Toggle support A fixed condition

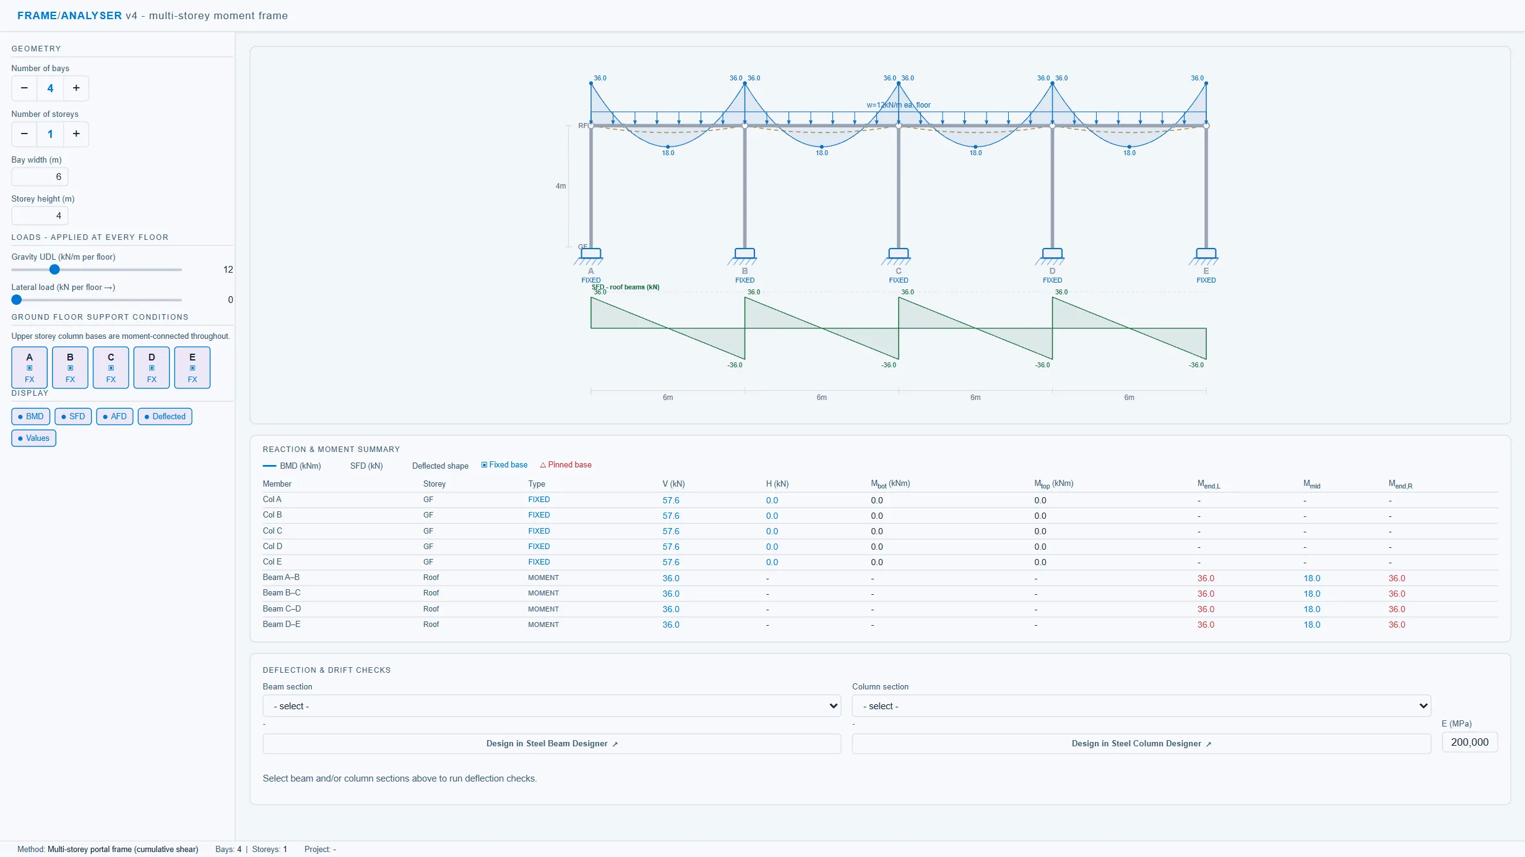coord(29,367)
